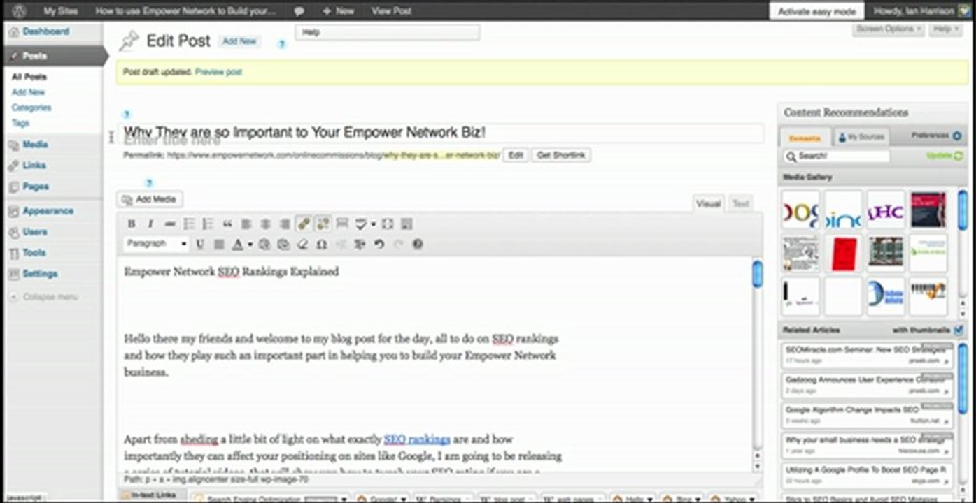Open fullscreen distraction-free writing mode
Viewport: 976px width, 503px height.
click(388, 224)
